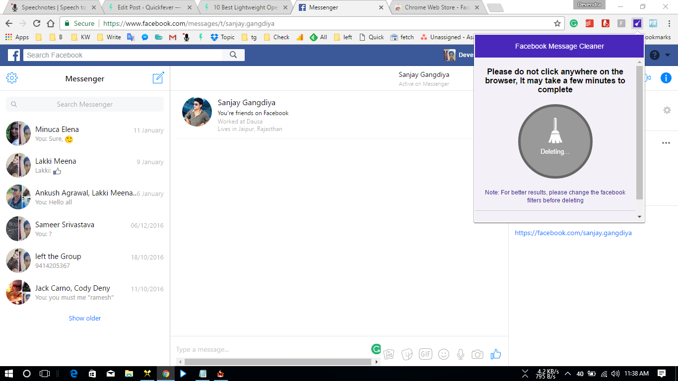Viewport: 678px width, 381px height.
Task: Open the Messenger bookmark in the bookmarks bar
Action: (145, 37)
